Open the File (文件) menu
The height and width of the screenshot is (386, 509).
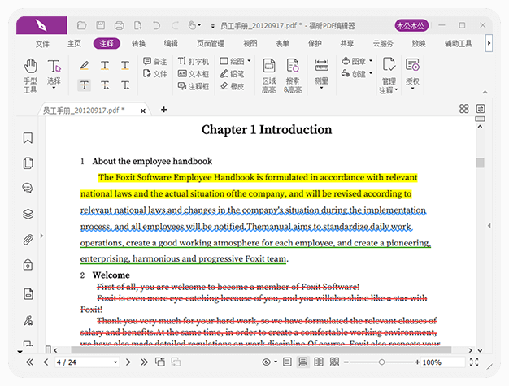[x=42, y=43]
